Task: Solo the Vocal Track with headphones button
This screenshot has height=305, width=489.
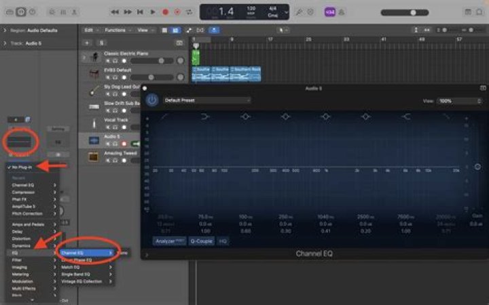Action: (x=115, y=127)
